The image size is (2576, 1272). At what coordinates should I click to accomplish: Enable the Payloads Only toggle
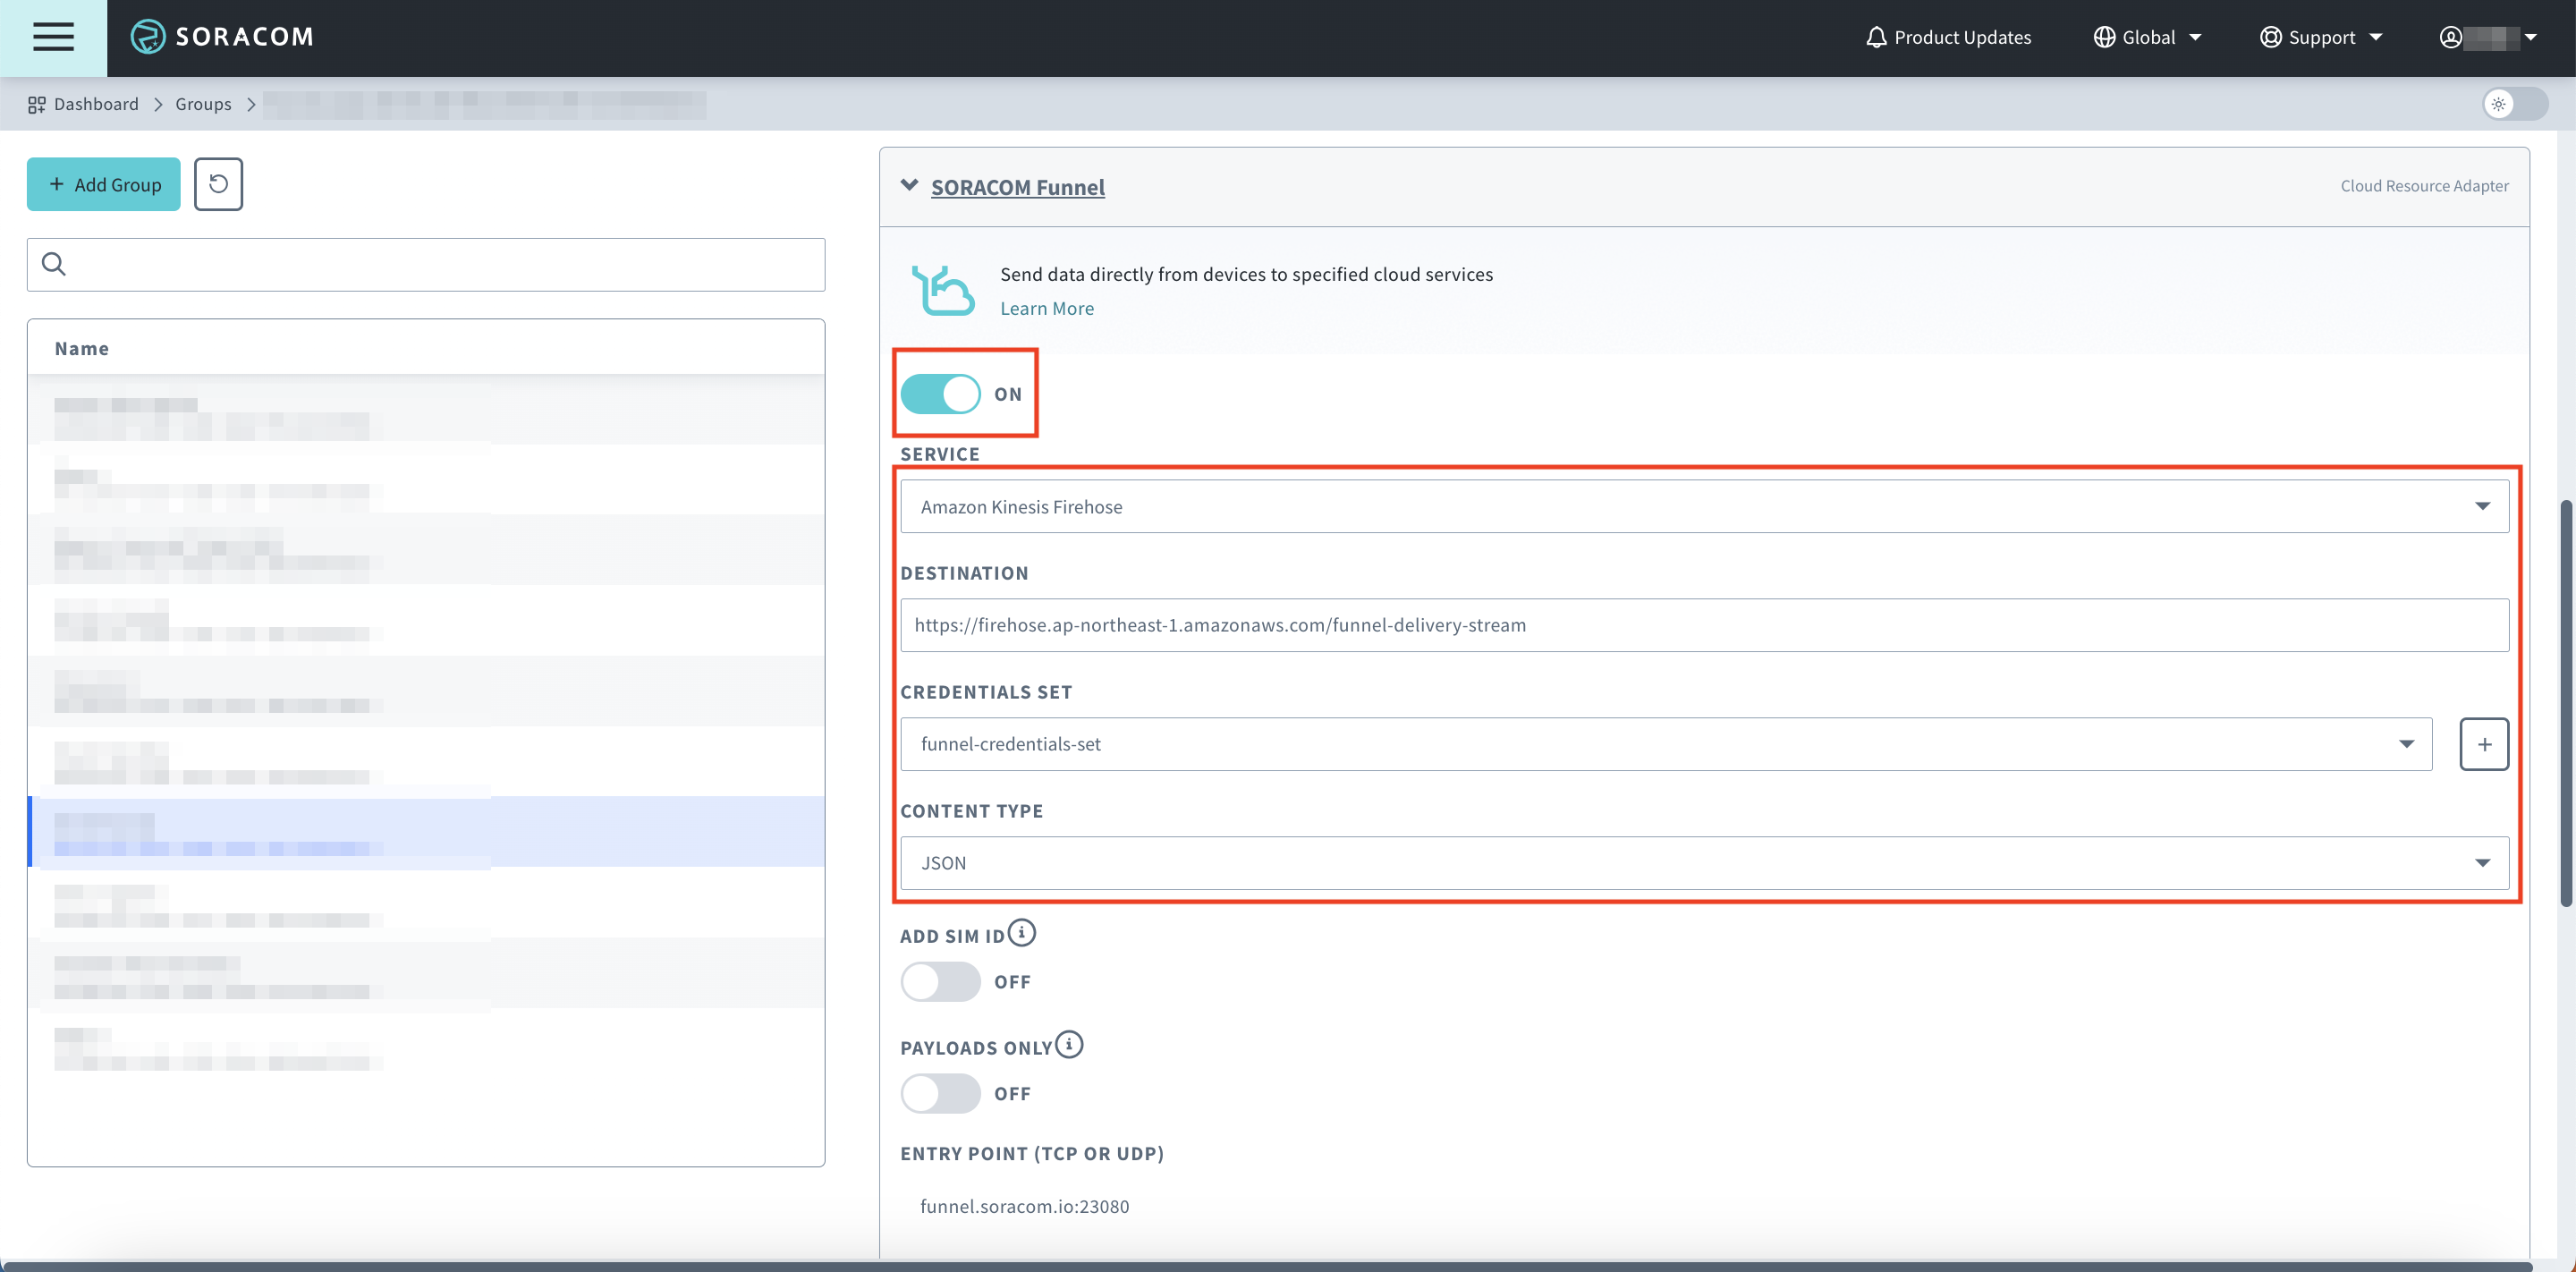click(x=940, y=1094)
